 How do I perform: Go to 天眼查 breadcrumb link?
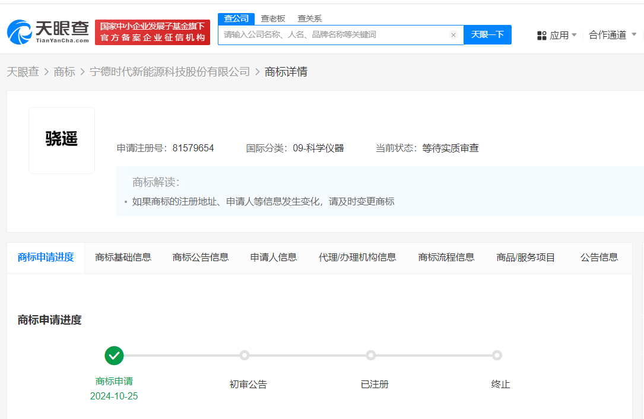click(23, 72)
